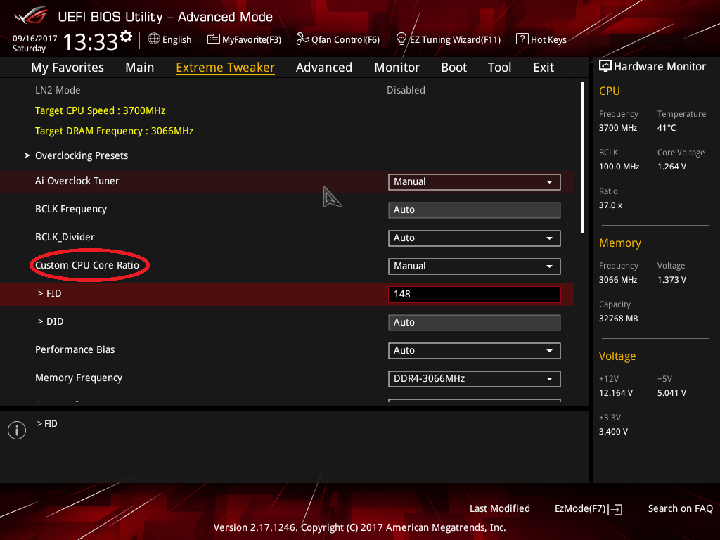Select the Memory Frequency label
This screenshot has width=720, height=540.
pos(79,378)
